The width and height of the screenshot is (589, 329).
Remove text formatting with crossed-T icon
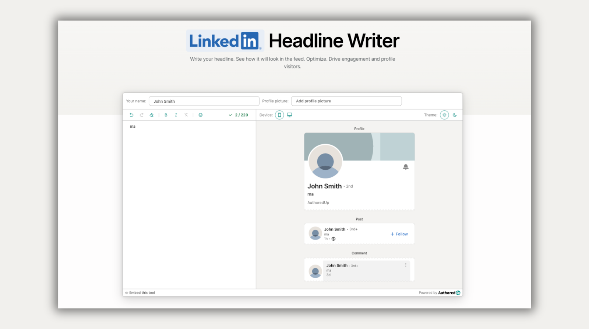pyautogui.click(x=186, y=115)
